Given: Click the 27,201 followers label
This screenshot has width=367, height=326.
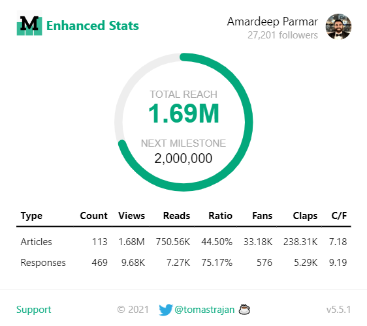Looking at the screenshot, I should point(283,35).
